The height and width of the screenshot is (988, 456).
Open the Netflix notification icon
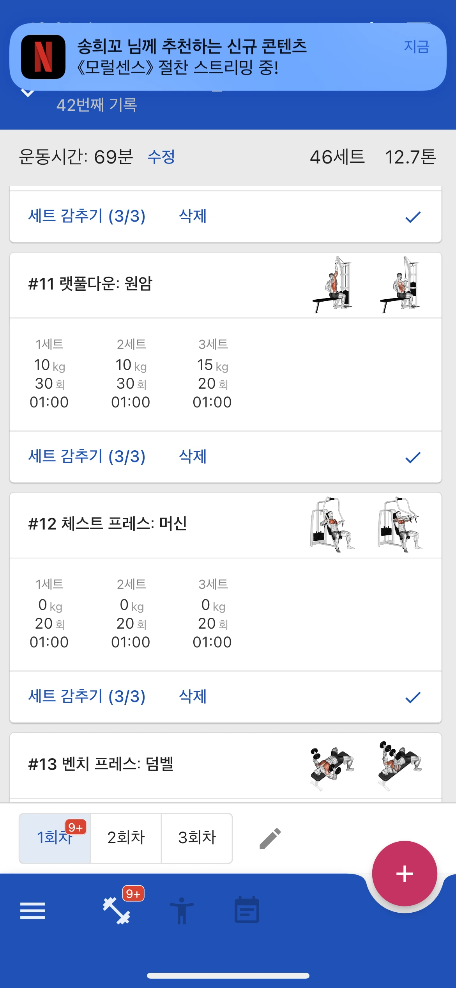click(43, 57)
